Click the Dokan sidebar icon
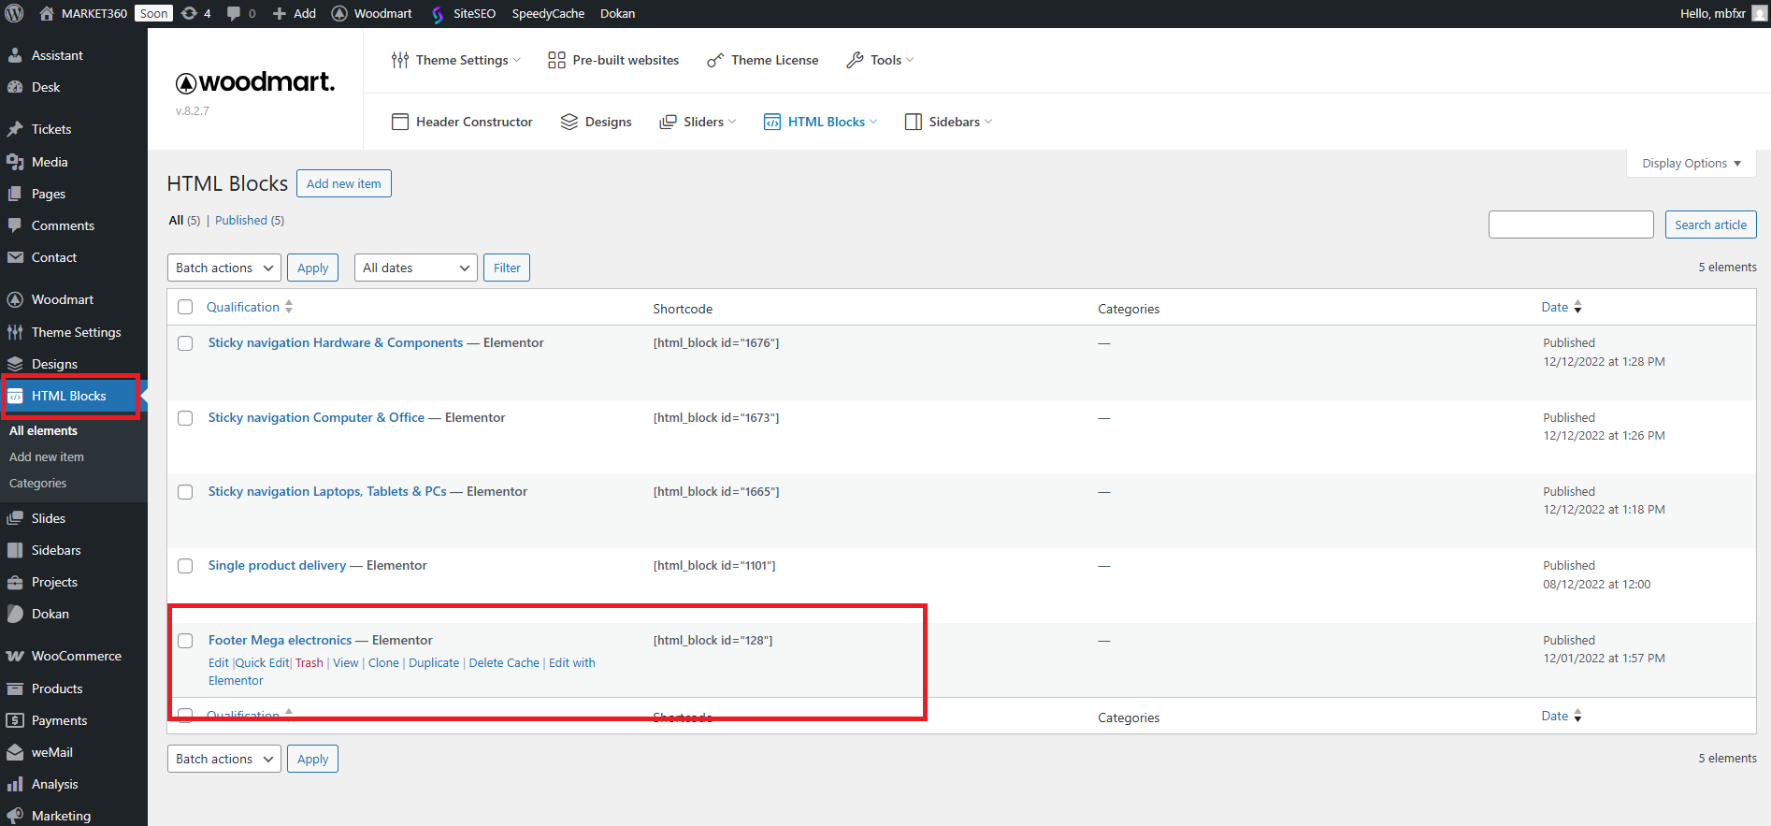1771x826 pixels. 15,614
